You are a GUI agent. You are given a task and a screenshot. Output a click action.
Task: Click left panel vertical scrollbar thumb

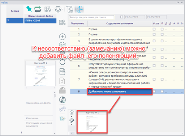coord(55,96)
